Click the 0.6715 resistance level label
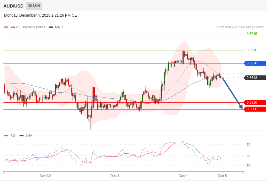267x181 pixels. pyautogui.click(x=252, y=34)
